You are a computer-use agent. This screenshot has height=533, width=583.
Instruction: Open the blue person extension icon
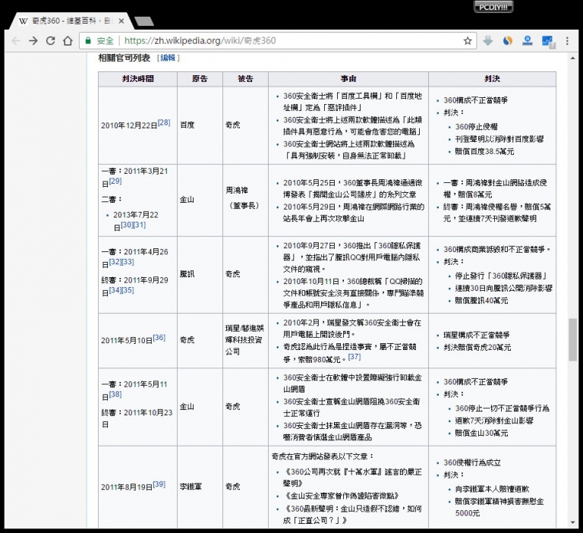pos(528,41)
